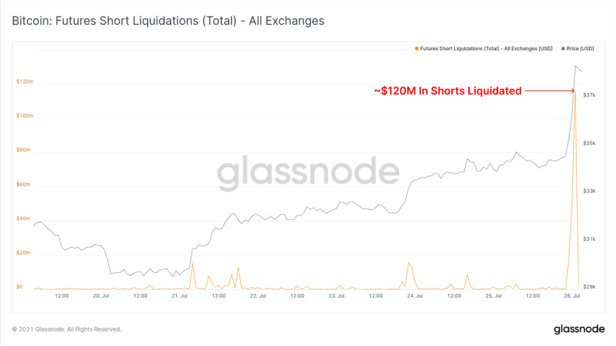The image size is (616, 346).
Task: Click the $29k right axis label
Action: pyautogui.click(x=589, y=287)
